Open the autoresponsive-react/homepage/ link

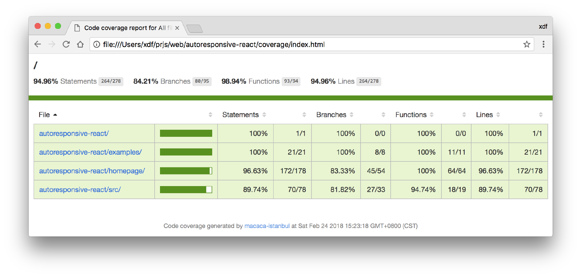92,171
